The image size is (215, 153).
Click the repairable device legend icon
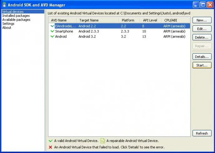click(103, 141)
